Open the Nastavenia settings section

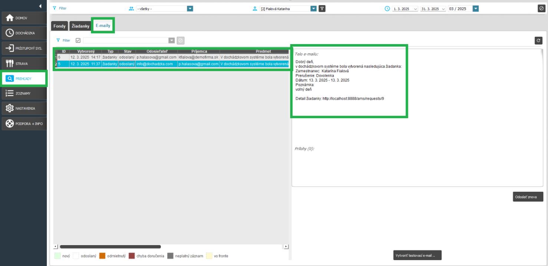pos(24,109)
